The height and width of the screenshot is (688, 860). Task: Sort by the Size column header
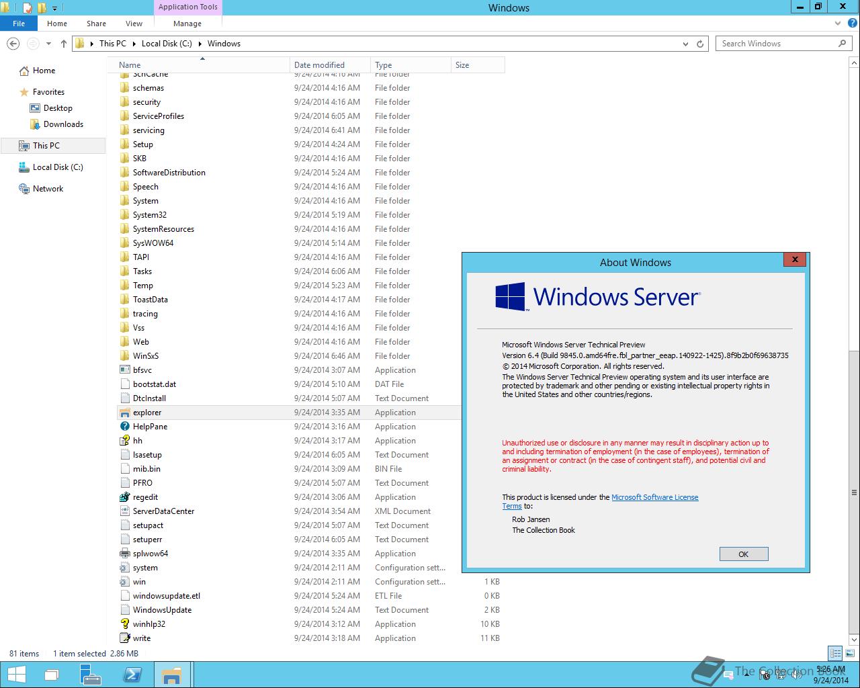pos(478,65)
